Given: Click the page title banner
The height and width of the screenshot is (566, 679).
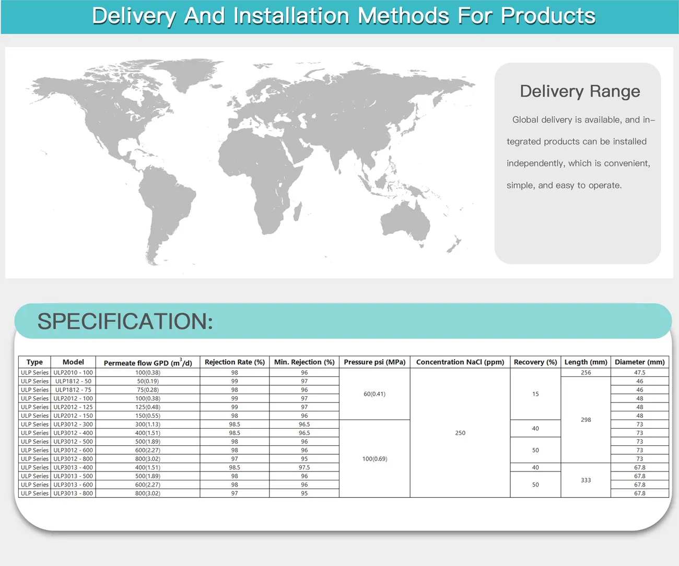Looking at the screenshot, I should tap(340, 16).
